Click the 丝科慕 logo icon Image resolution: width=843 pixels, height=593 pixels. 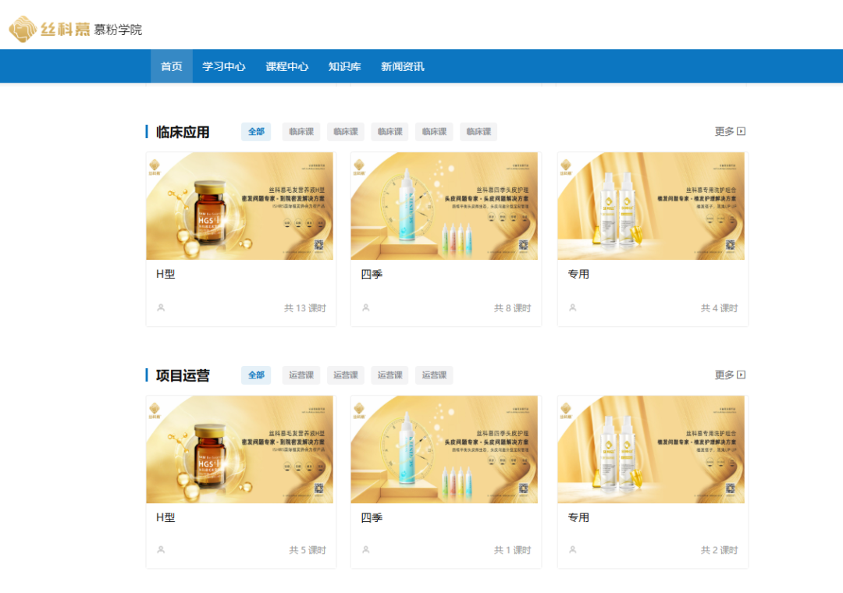(x=23, y=29)
